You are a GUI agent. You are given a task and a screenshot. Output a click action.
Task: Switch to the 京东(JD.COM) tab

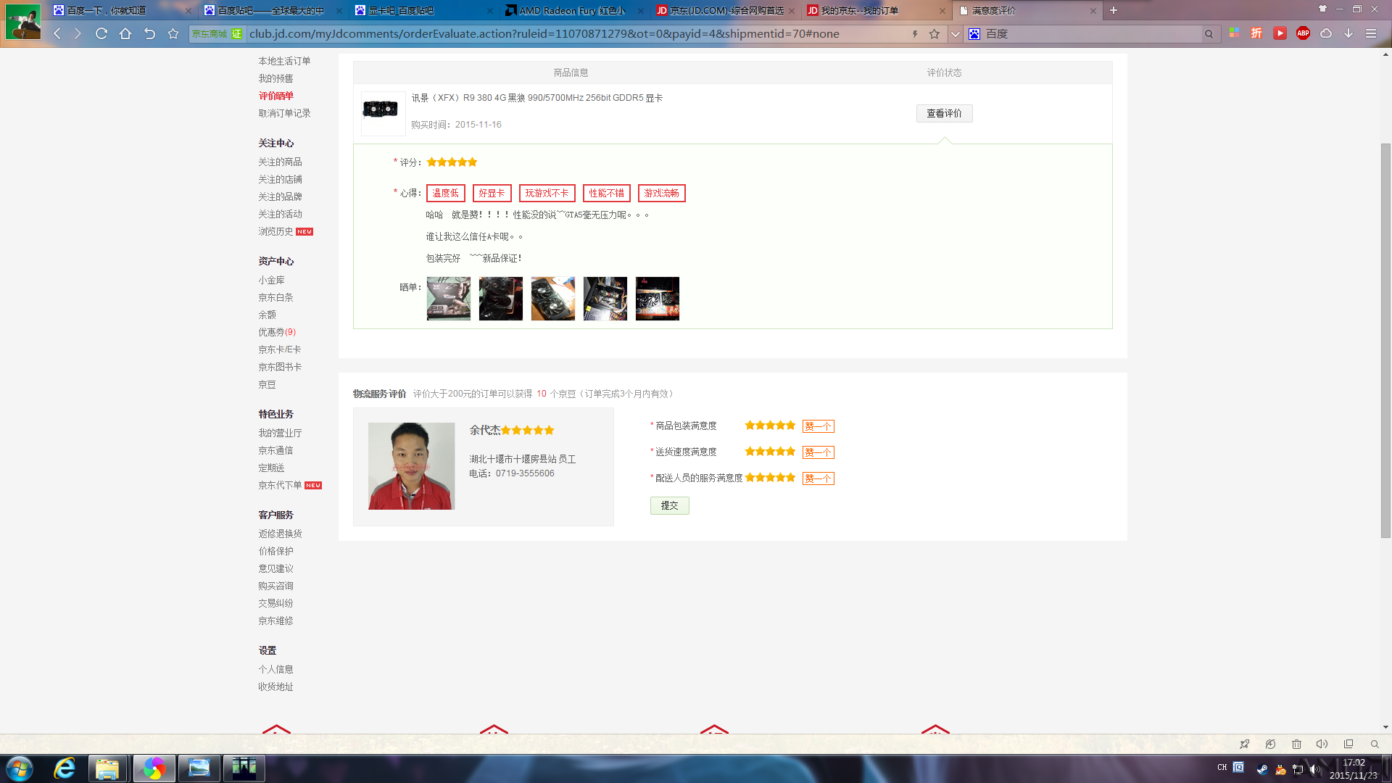(724, 10)
